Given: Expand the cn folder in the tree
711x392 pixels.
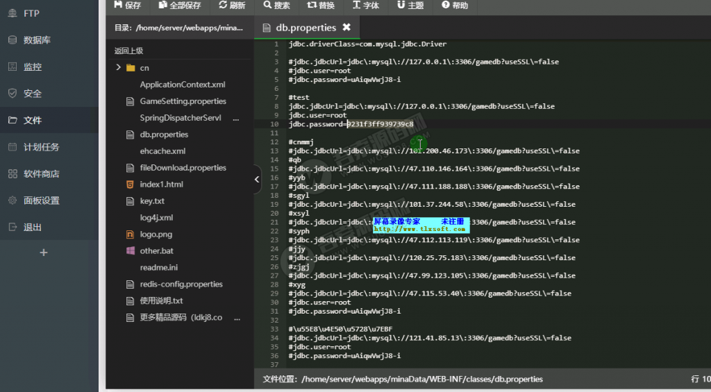Looking at the screenshot, I should click(119, 67).
